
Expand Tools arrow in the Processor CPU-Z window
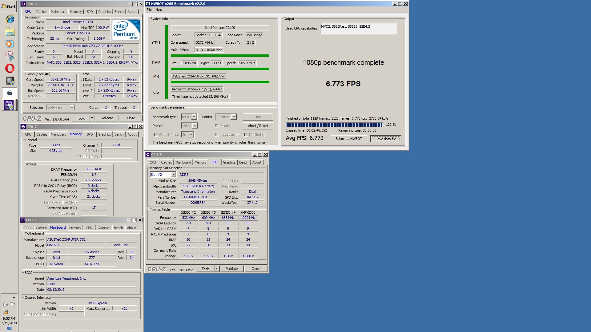(x=92, y=118)
